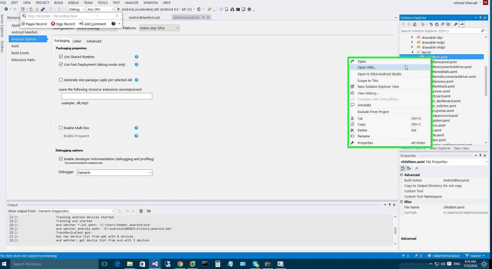Open the Team Explorer panel tab
This screenshot has height=269, width=492.
pyautogui.click(x=440, y=148)
